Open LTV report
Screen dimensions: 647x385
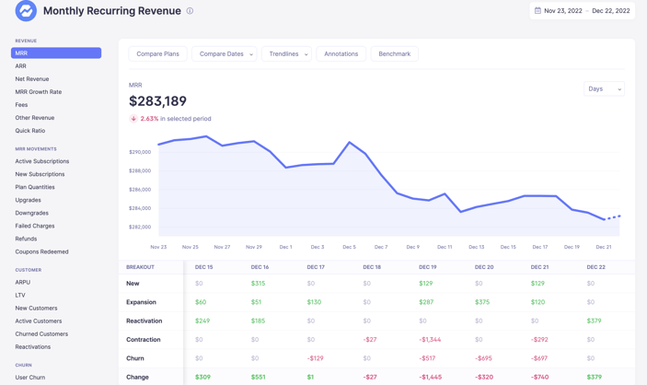coord(20,295)
